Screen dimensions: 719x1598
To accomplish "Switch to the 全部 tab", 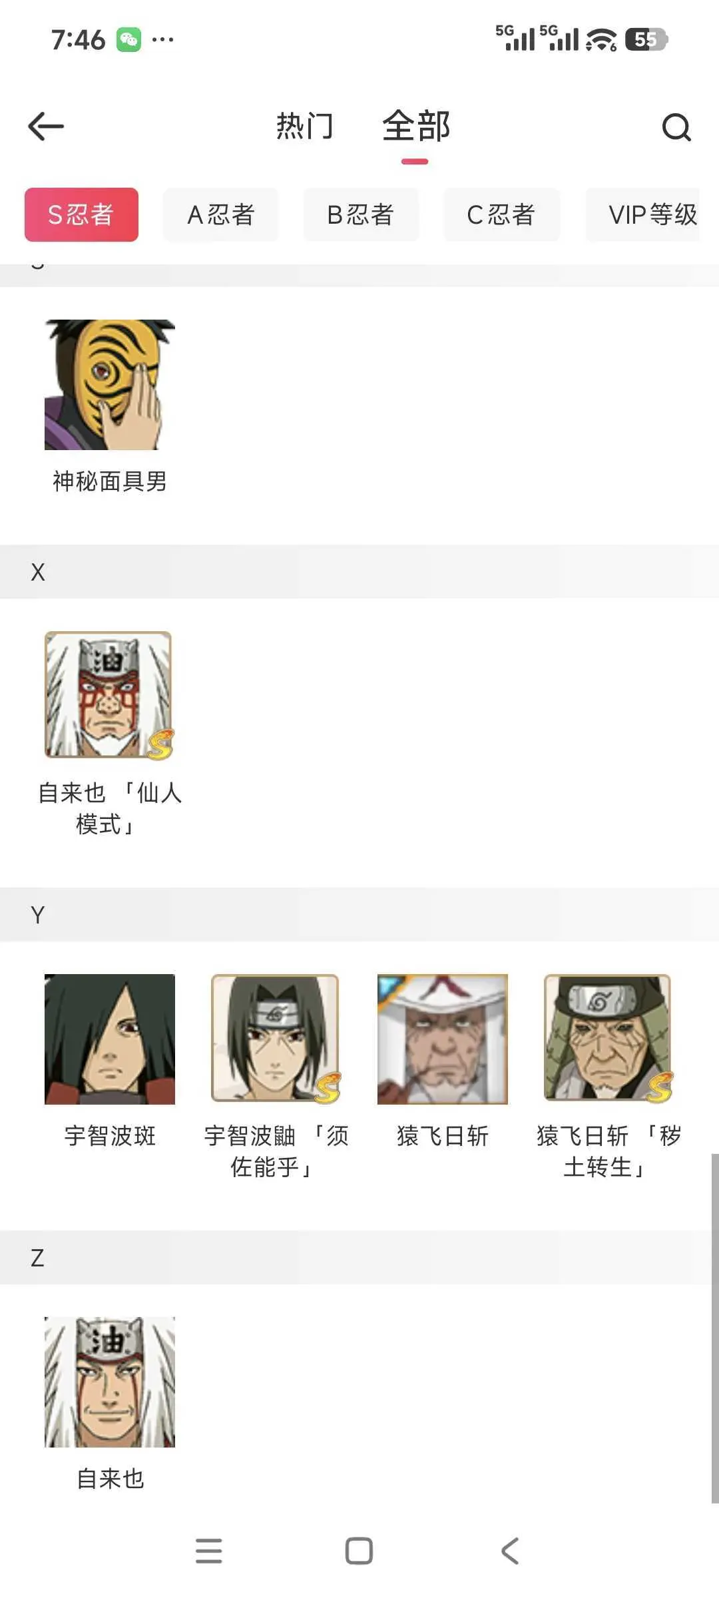I will 416,127.
